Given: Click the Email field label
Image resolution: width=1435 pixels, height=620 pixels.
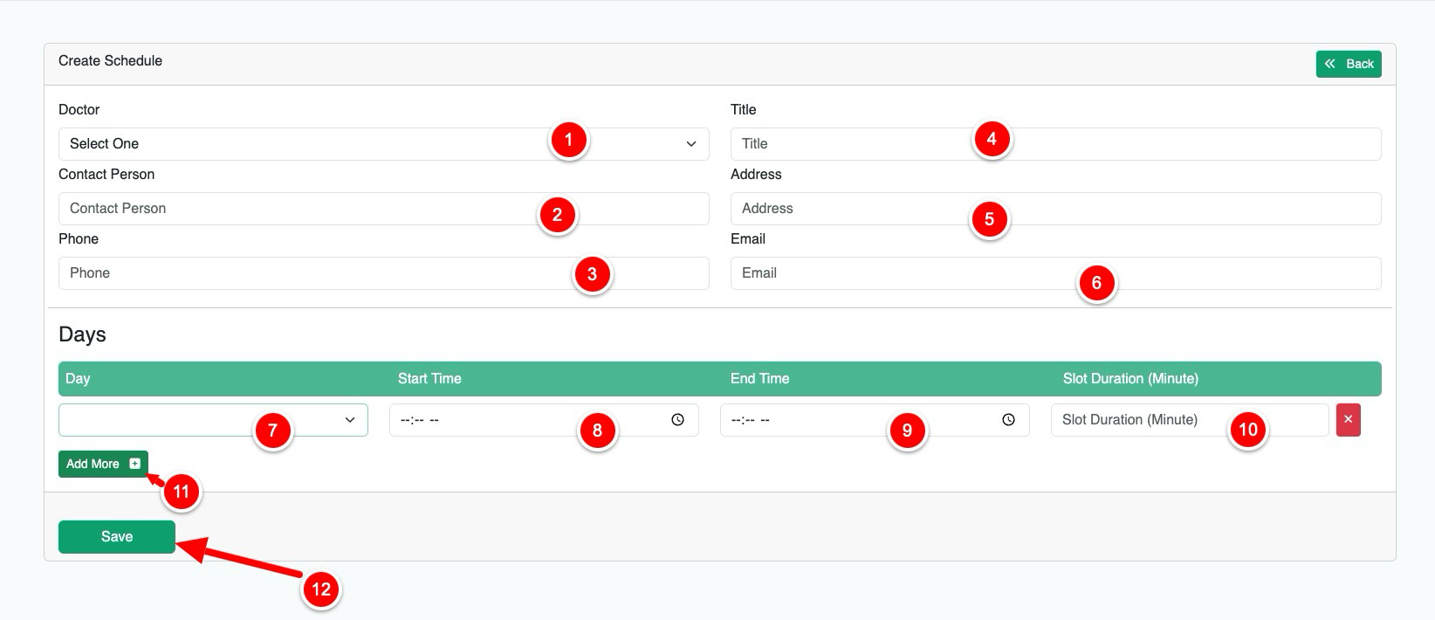Looking at the screenshot, I should pos(748,239).
